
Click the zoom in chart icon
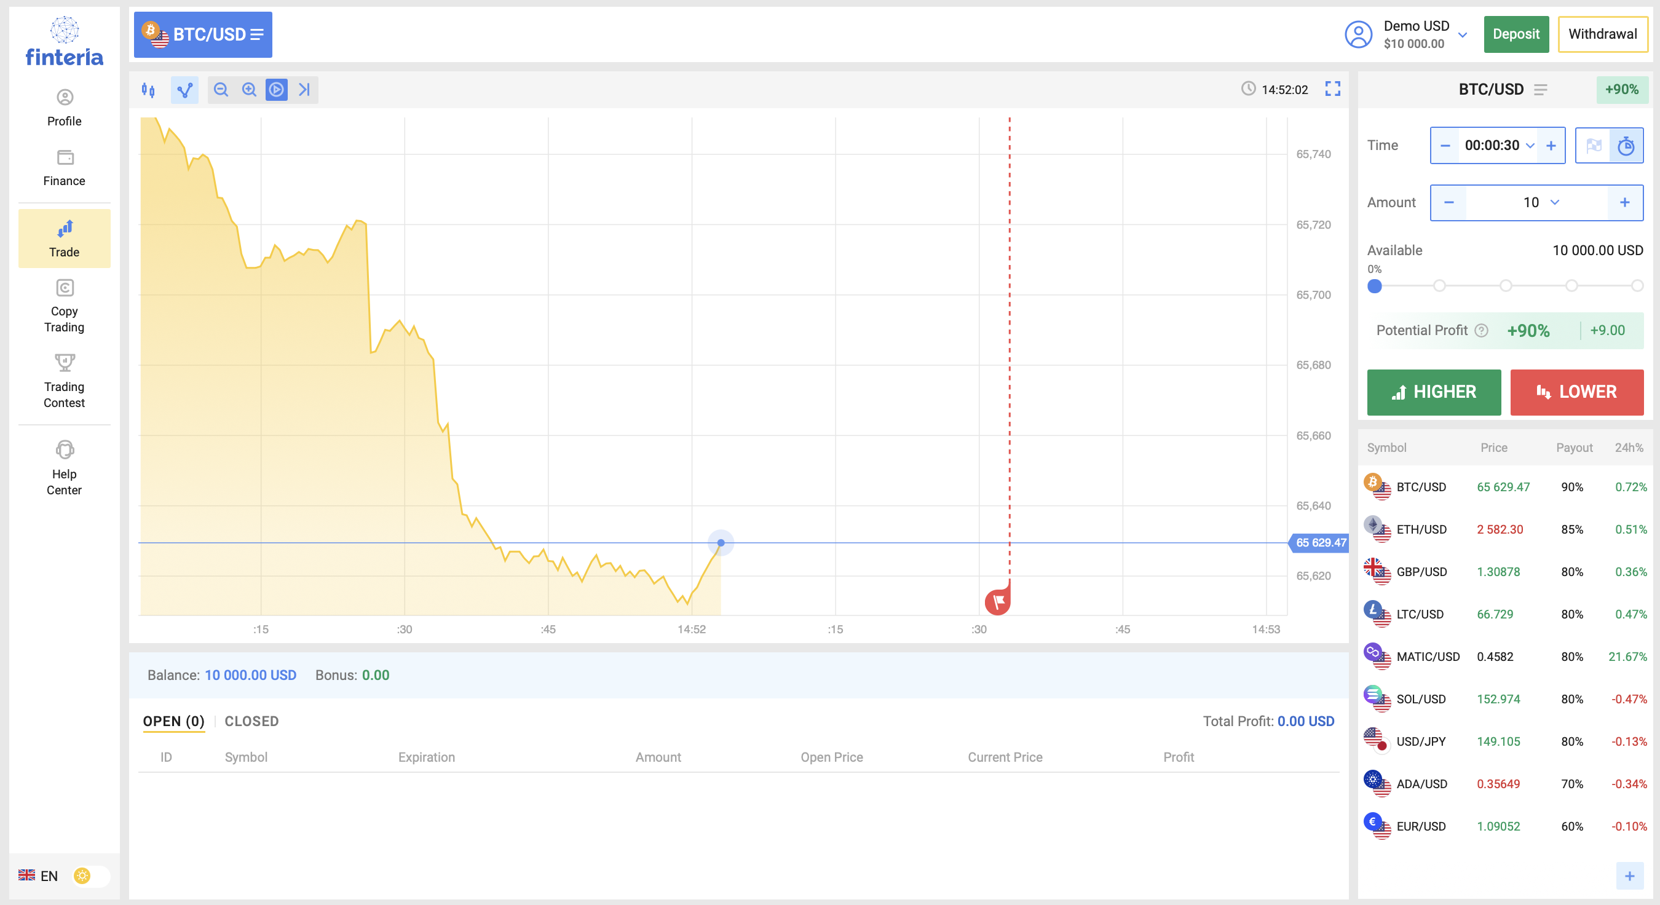tap(250, 90)
